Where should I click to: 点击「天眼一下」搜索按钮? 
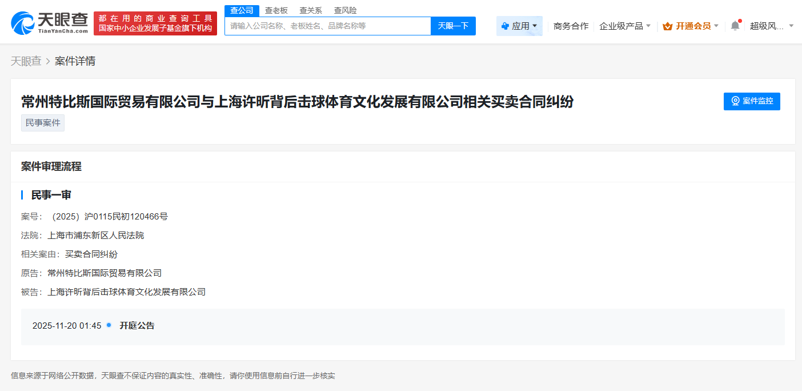click(453, 26)
